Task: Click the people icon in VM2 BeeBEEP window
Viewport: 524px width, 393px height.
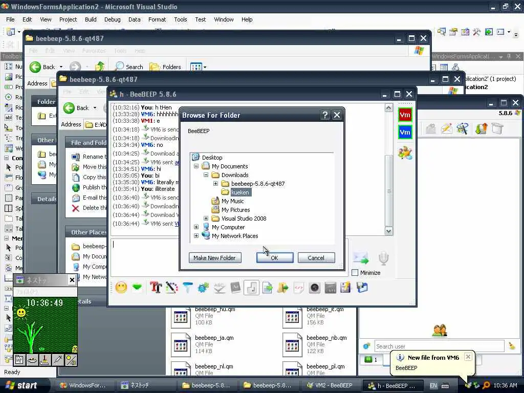Action: click(x=440, y=330)
